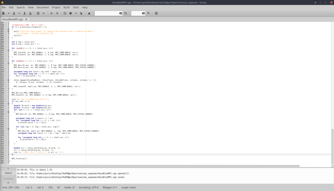This screenshot has width=334, height=191.
Task: Click the Build gear icon
Action: tap(71, 13)
